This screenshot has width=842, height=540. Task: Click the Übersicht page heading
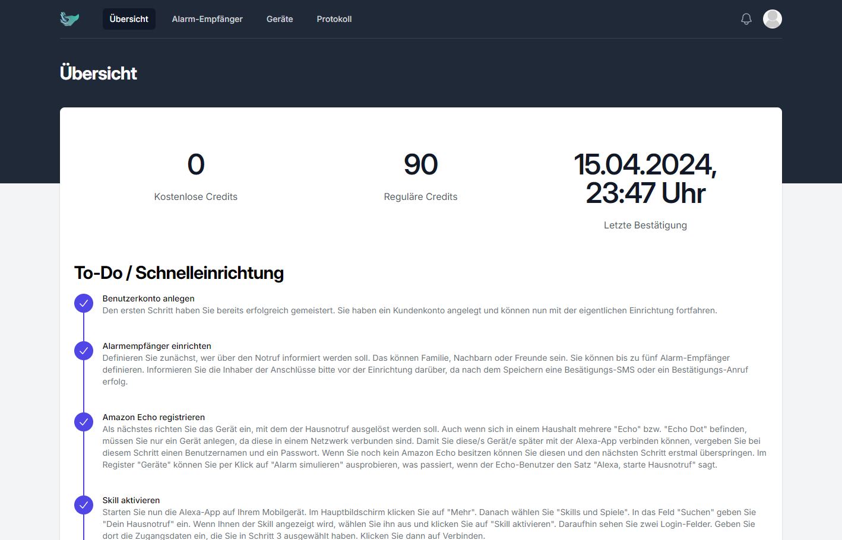(x=98, y=73)
